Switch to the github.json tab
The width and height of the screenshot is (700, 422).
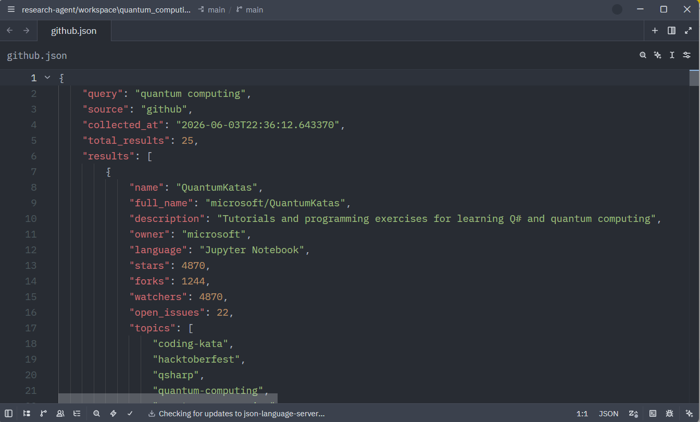[74, 31]
